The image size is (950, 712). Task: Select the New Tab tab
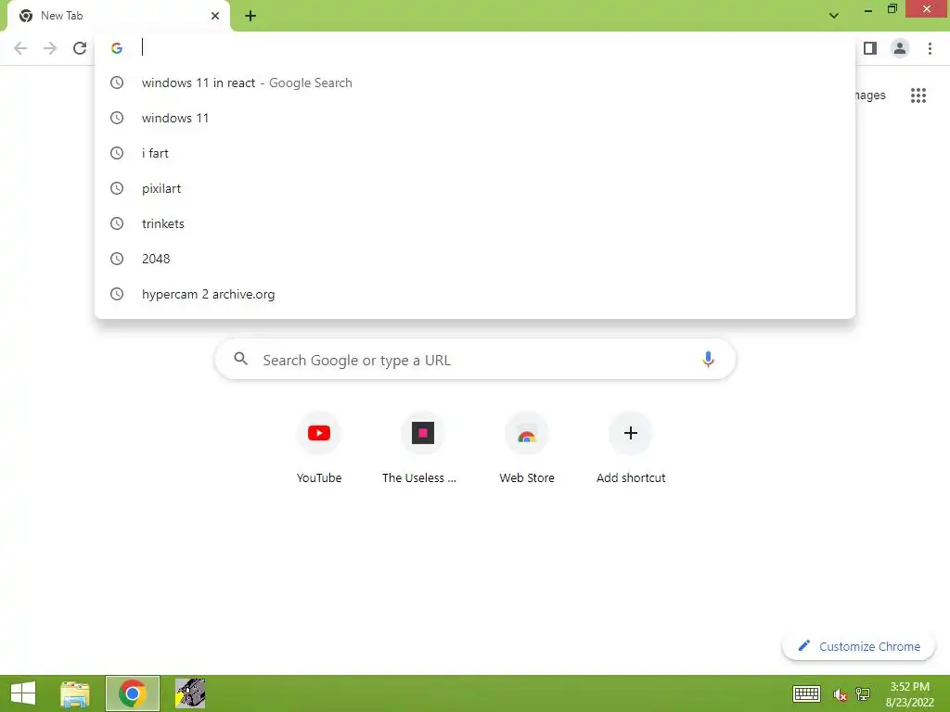(119, 17)
